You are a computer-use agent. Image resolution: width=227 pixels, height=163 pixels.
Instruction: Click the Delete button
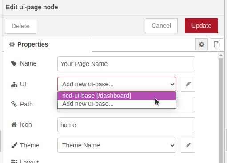pyautogui.click(x=20, y=26)
